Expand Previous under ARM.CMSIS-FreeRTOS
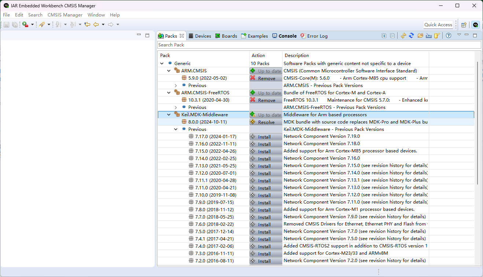Image resolution: width=483 pixels, height=277 pixels. [x=176, y=107]
